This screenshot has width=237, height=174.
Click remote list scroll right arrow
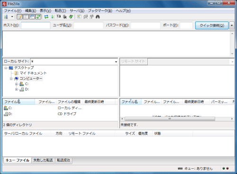point(232,119)
